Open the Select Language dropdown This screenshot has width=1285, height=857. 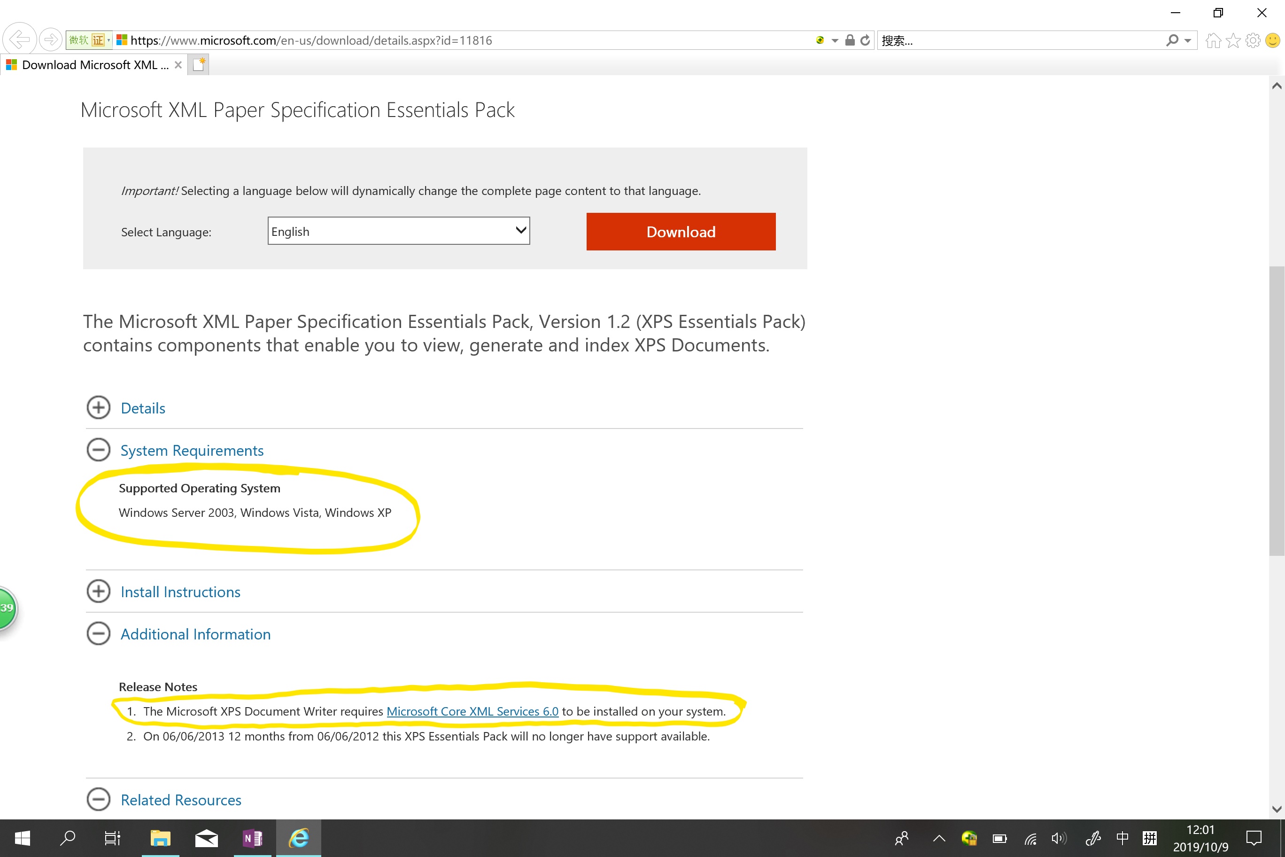[x=398, y=231]
